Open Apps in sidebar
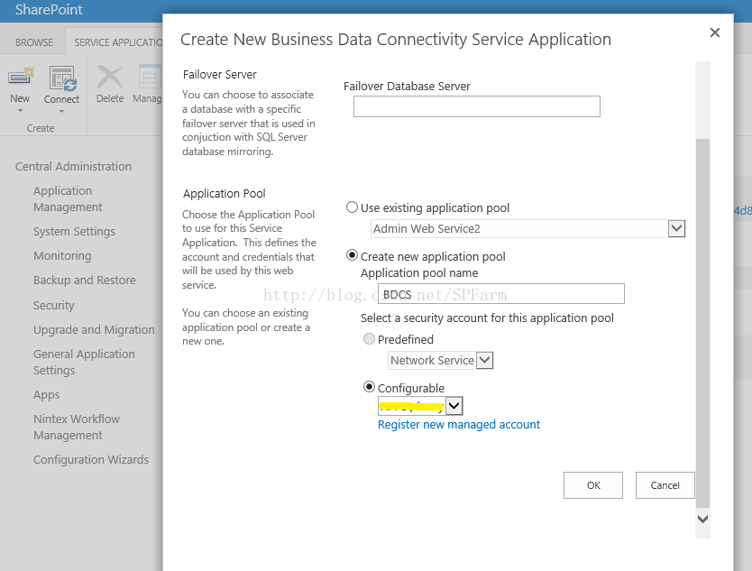 point(47,394)
